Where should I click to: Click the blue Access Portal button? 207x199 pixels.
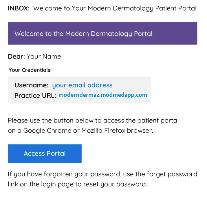(x=45, y=154)
